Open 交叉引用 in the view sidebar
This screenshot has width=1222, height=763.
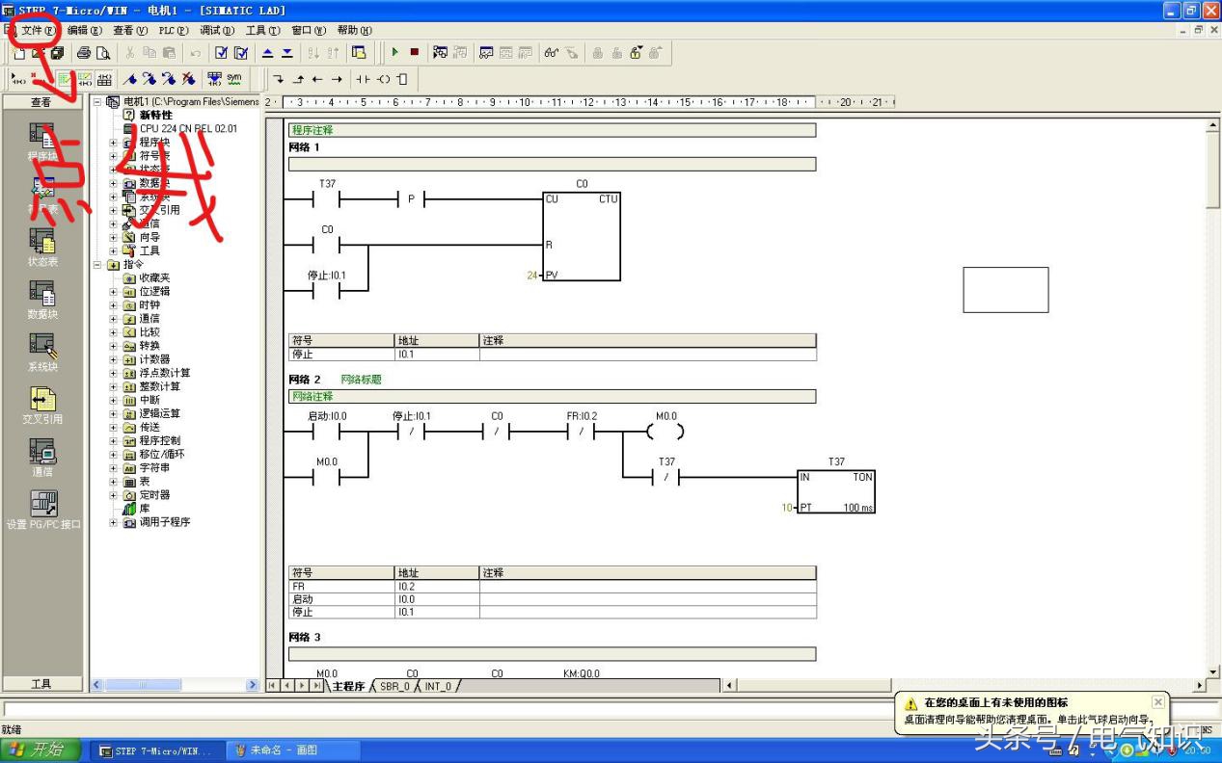tap(42, 405)
